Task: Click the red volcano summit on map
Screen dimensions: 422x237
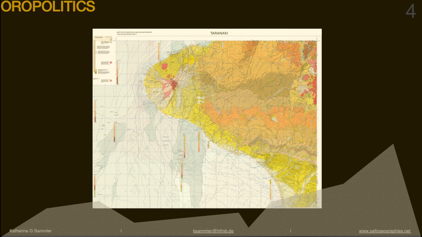Action: tap(175, 85)
